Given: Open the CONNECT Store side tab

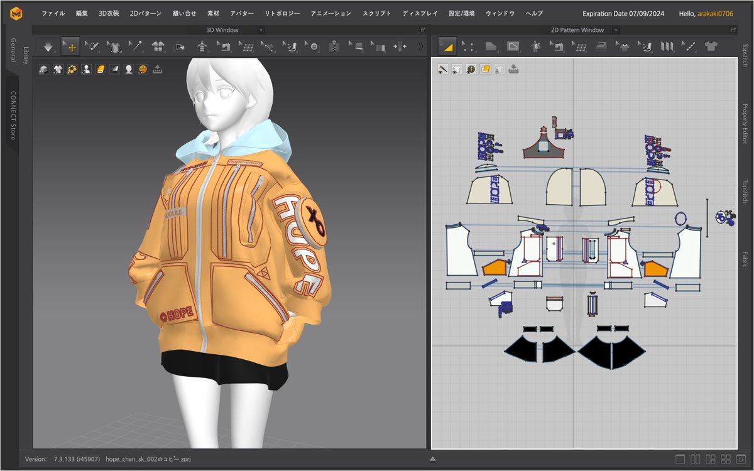Looking at the screenshot, I should (x=13, y=116).
